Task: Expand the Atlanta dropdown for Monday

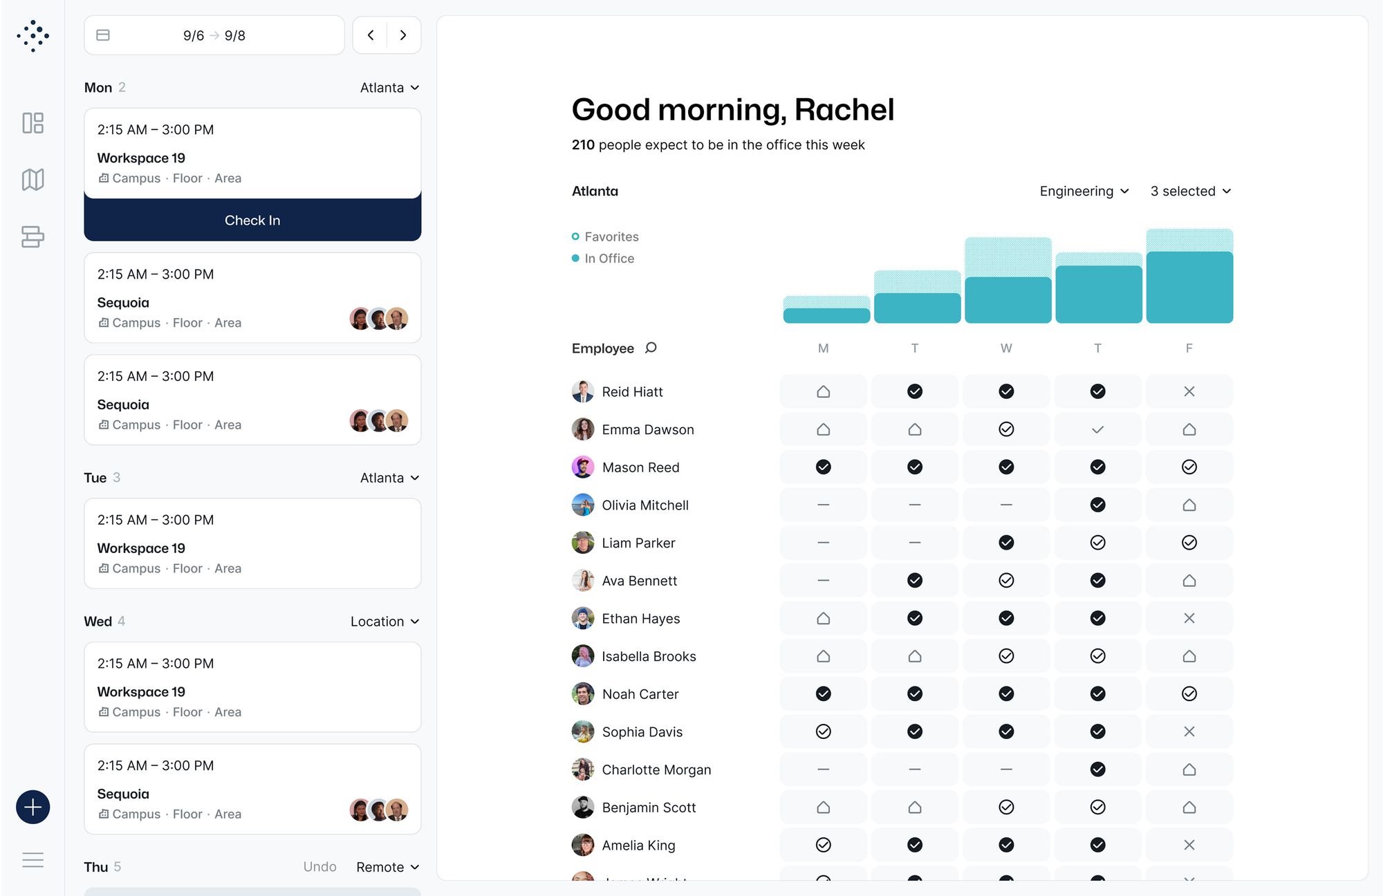Action: click(x=389, y=87)
